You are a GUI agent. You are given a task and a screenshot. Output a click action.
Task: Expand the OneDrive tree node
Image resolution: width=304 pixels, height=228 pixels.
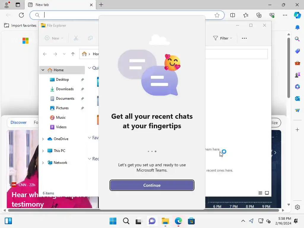(x=43, y=139)
